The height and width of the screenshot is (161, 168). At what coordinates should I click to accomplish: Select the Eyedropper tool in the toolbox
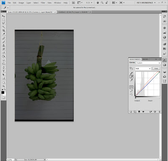3,34
